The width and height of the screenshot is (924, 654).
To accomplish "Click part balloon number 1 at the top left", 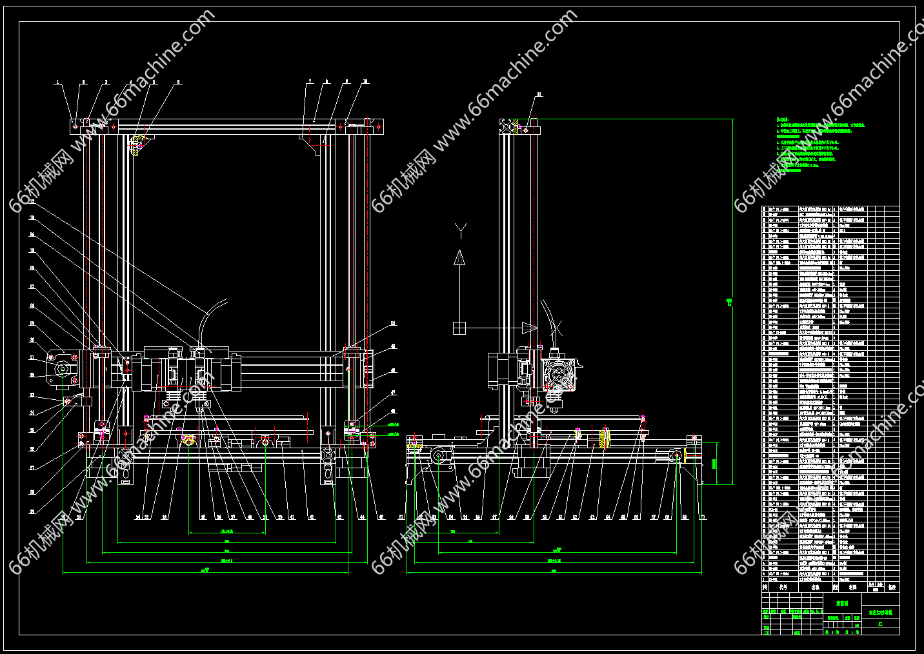I will pos(57,83).
